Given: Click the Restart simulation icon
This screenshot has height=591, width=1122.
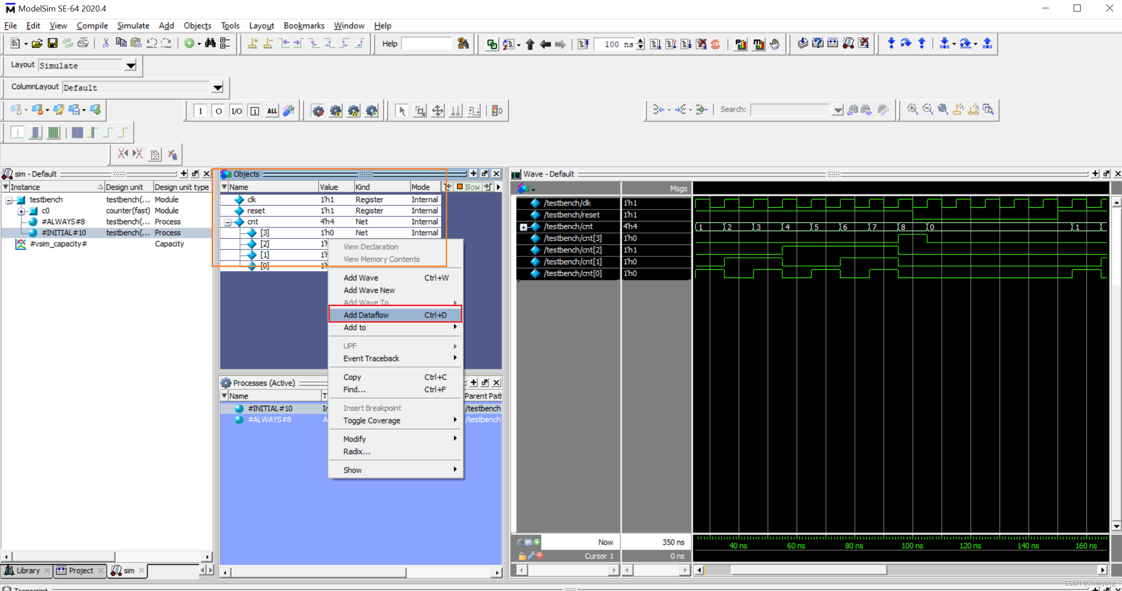Looking at the screenshot, I should pos(583,44).
